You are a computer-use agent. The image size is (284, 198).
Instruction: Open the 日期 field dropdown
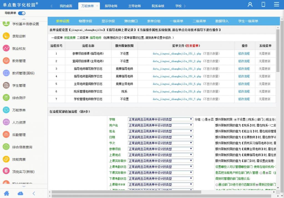click(161, 137)
